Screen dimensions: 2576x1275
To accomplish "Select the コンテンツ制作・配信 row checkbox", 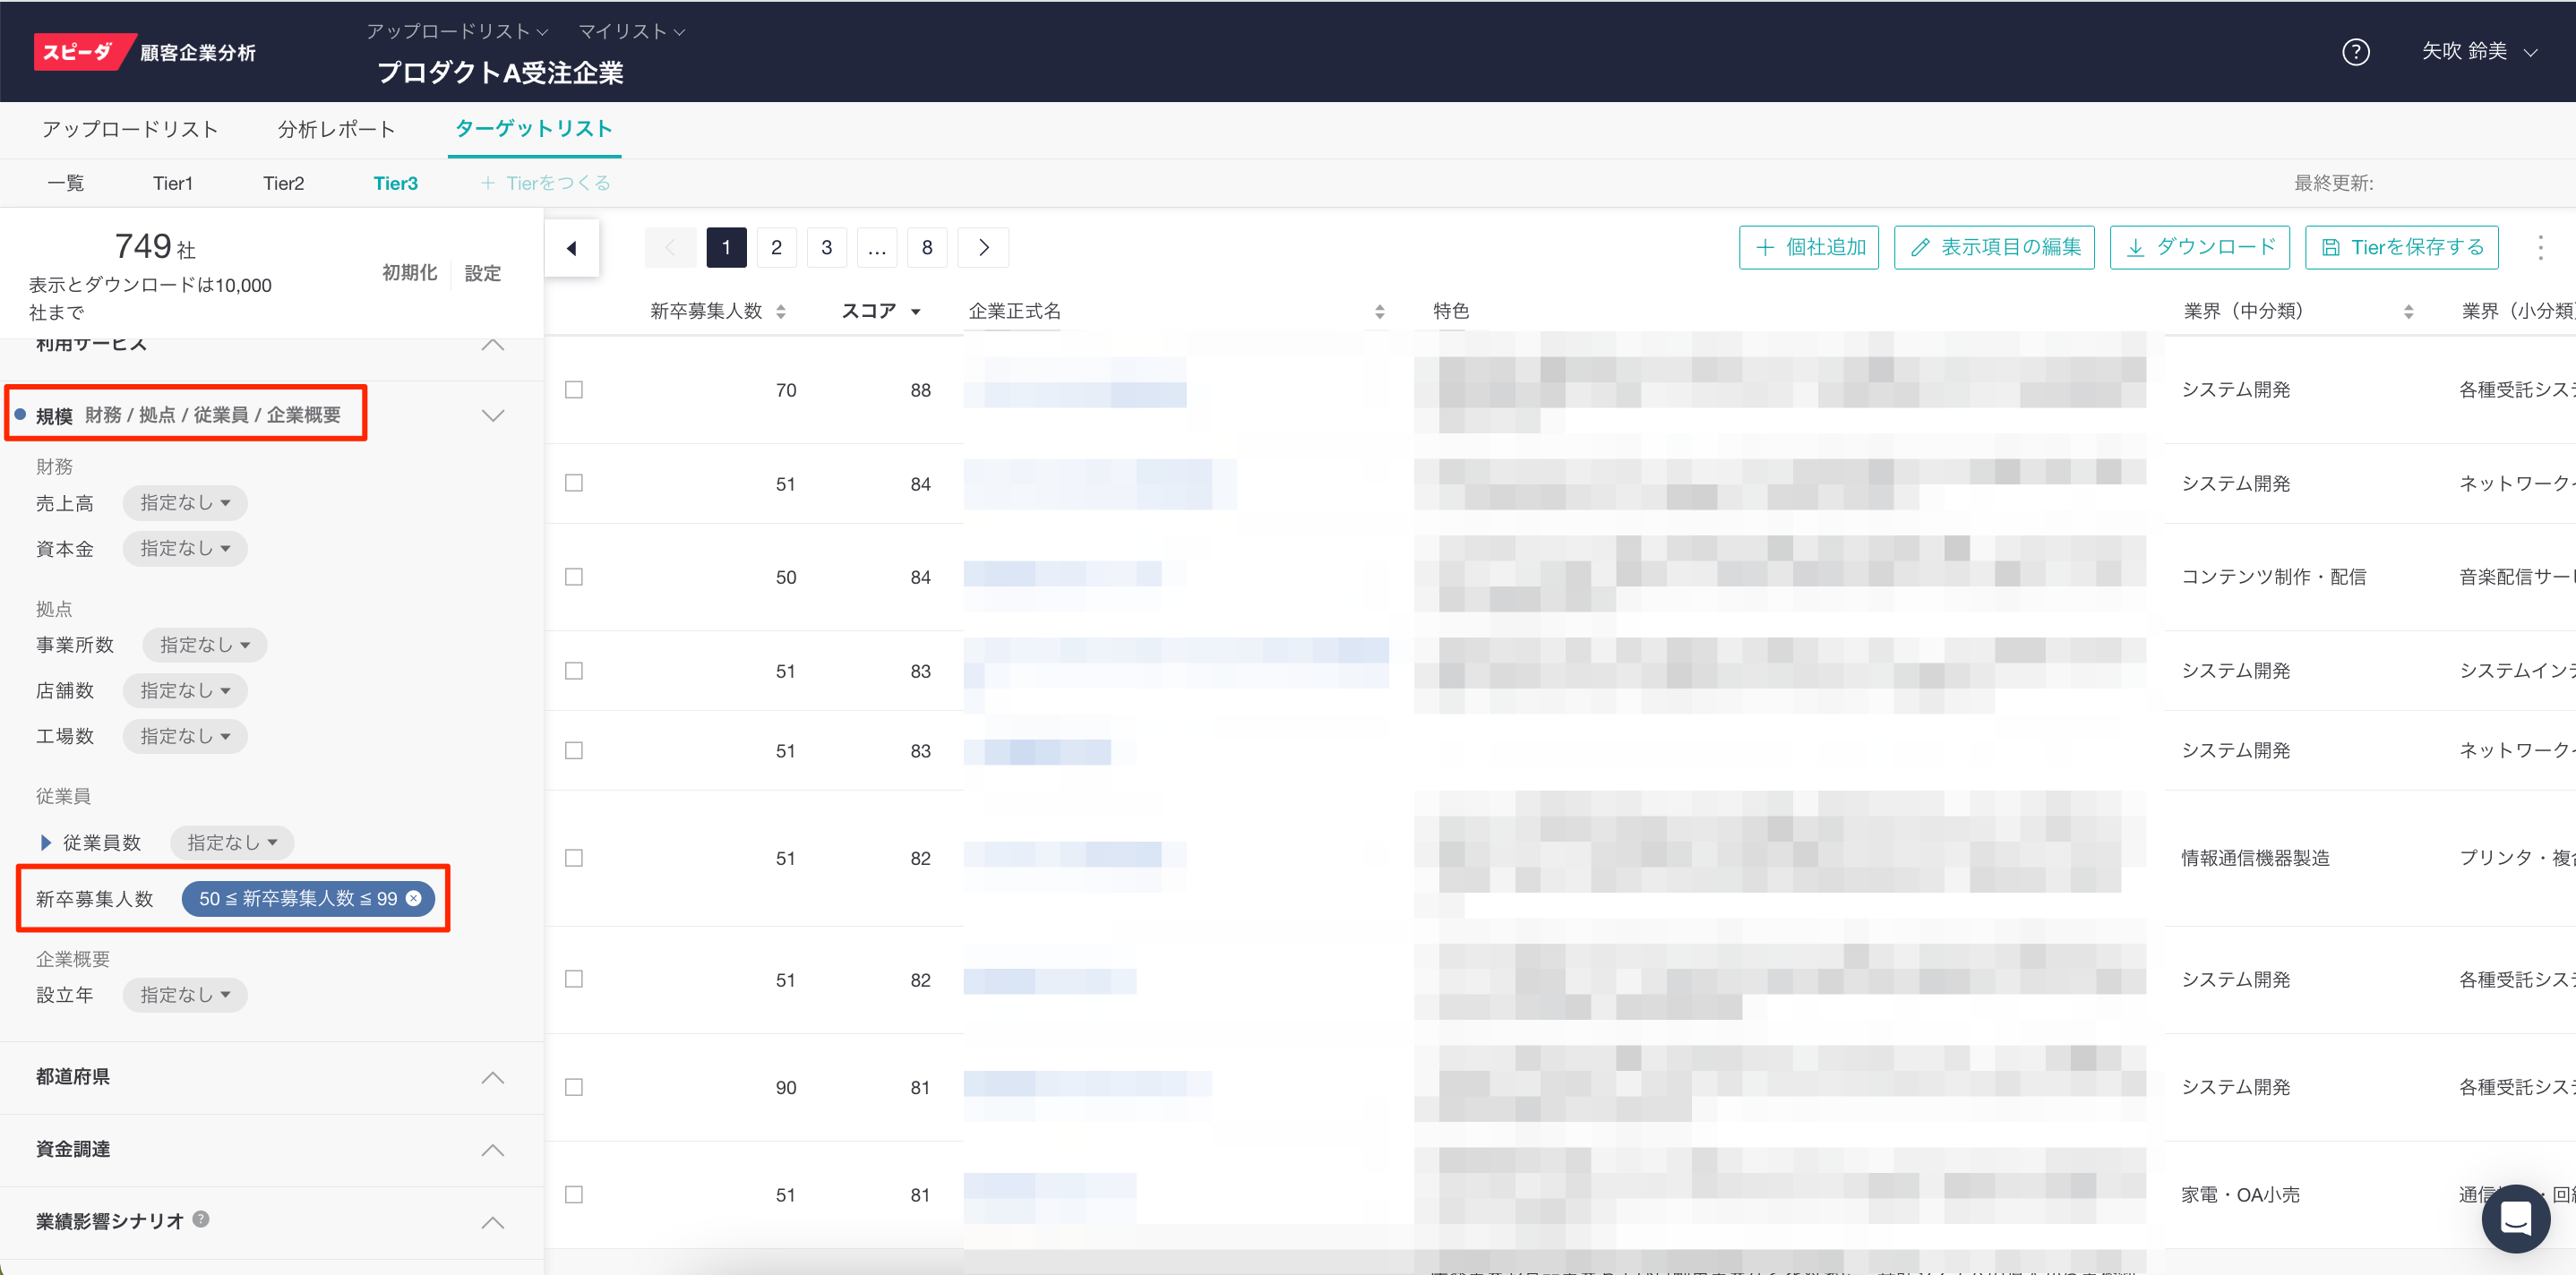I will point(574,577).
